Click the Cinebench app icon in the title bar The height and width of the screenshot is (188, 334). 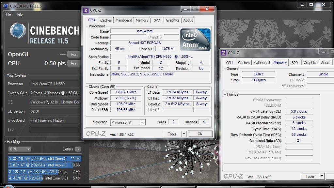(6, 6)
